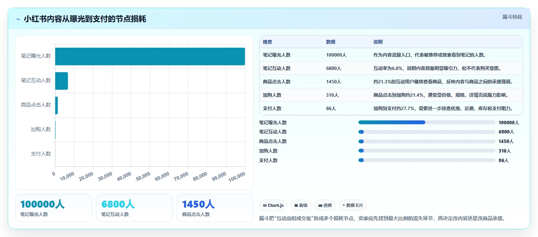Click the 支付人数 y-axis label in the chart
The width and height of the screenshot is (538, 237).
41,154
